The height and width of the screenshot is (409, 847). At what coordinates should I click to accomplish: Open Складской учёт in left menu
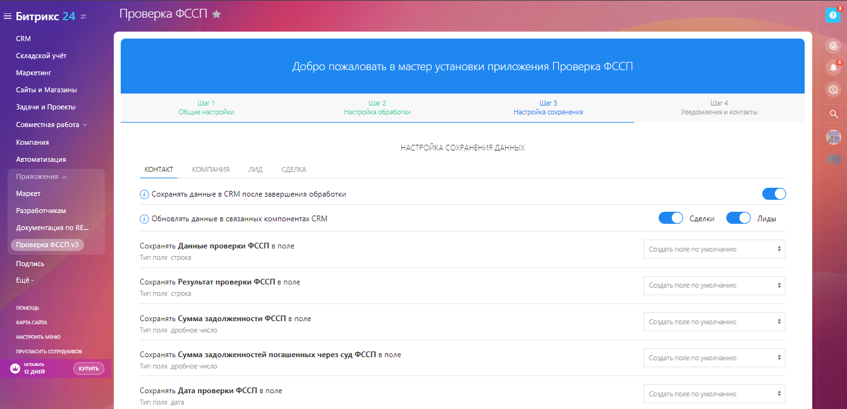point(41,56)
